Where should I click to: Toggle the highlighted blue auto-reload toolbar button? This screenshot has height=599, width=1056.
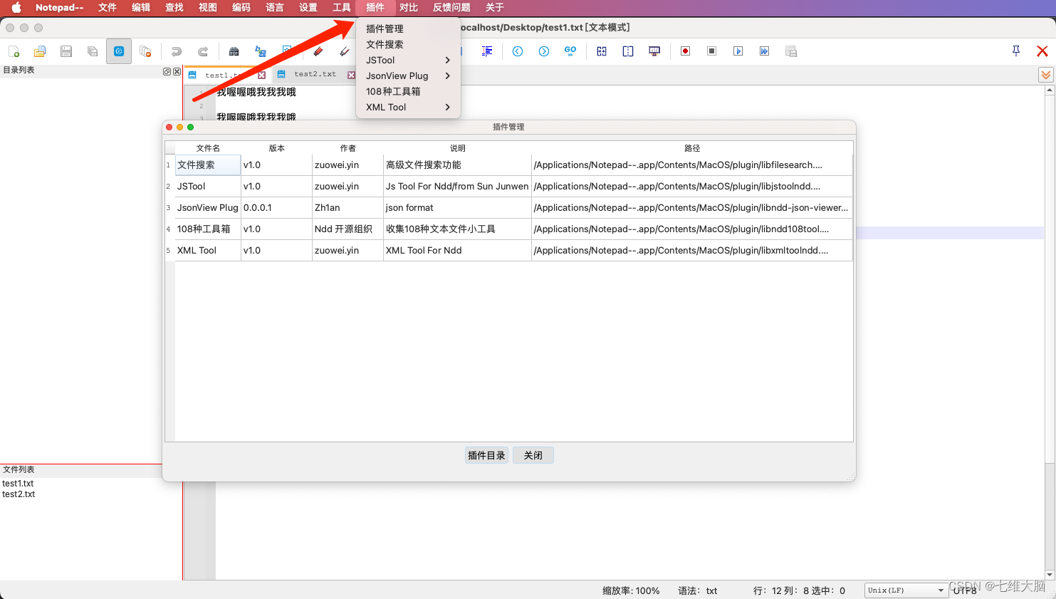(119, 51)
